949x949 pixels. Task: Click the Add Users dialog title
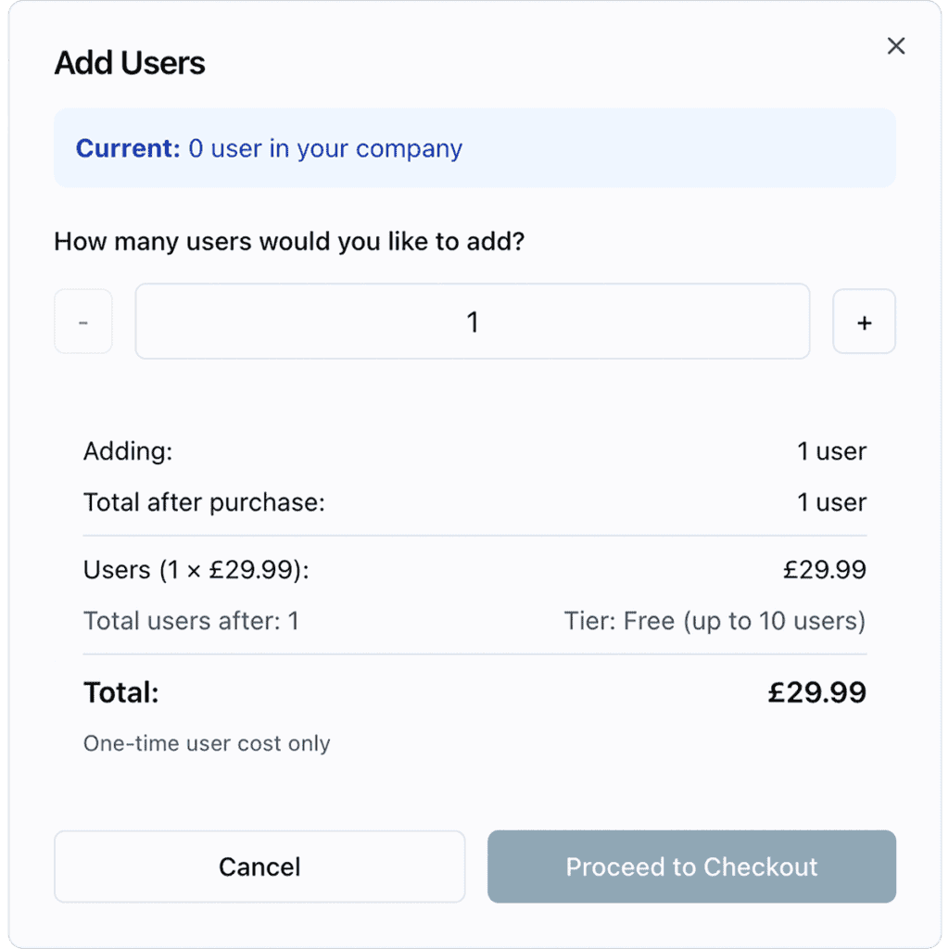tap(130, 63)
